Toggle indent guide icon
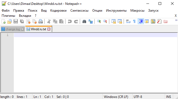178x99 pixels. [141, 21]
